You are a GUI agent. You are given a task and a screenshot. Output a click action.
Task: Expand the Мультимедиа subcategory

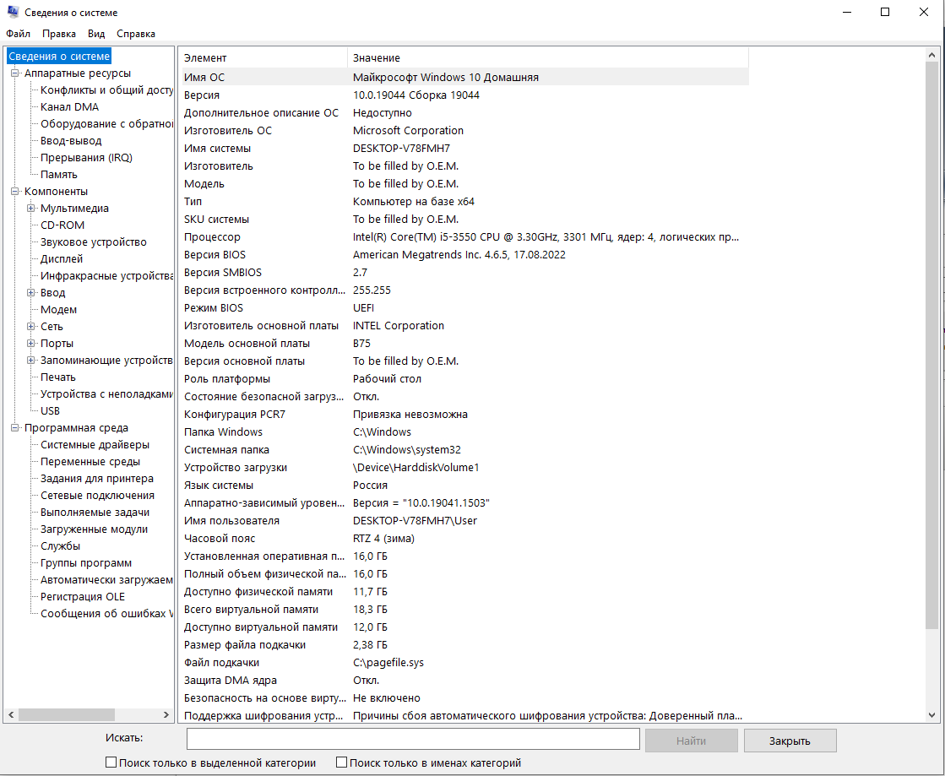click(x=31, y=209)
